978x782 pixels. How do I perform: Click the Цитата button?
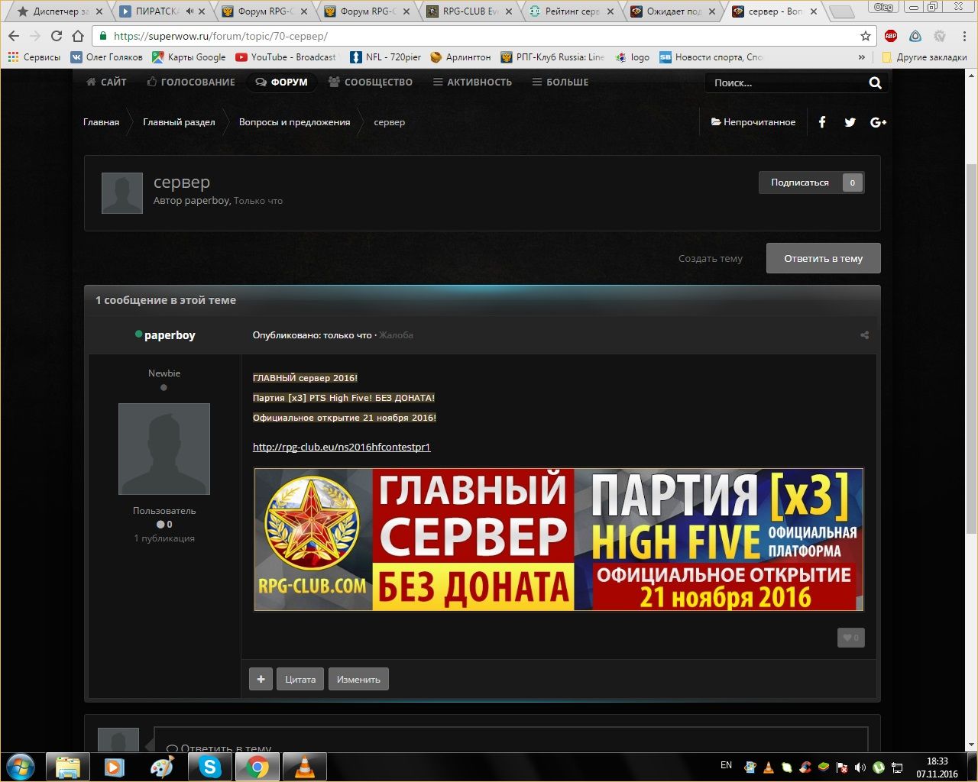pyautogui.click(x=300, y=679)
